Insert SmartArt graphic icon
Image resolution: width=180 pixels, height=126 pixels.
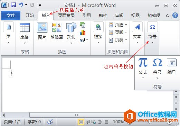[83, 25]
